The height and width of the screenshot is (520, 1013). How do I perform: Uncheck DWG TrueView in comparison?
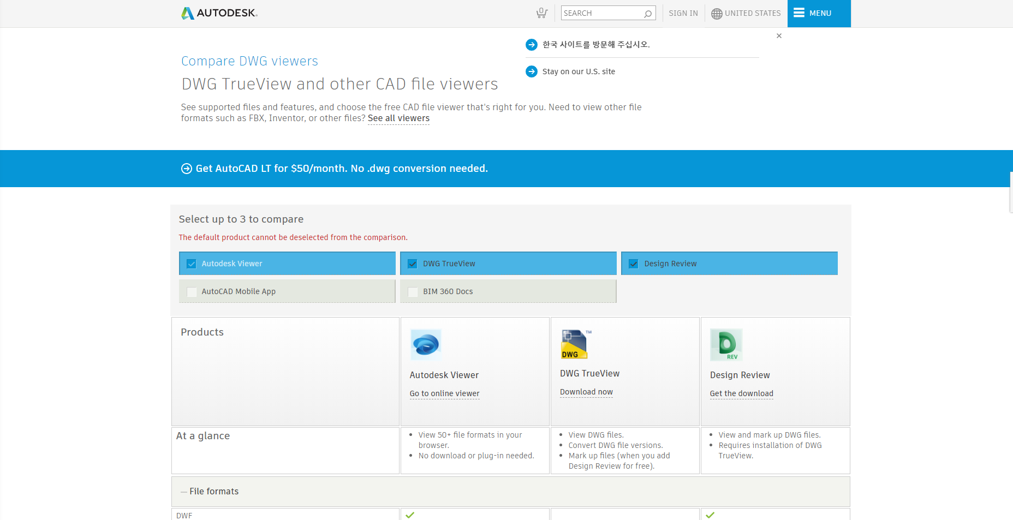[x=413, y=264]
